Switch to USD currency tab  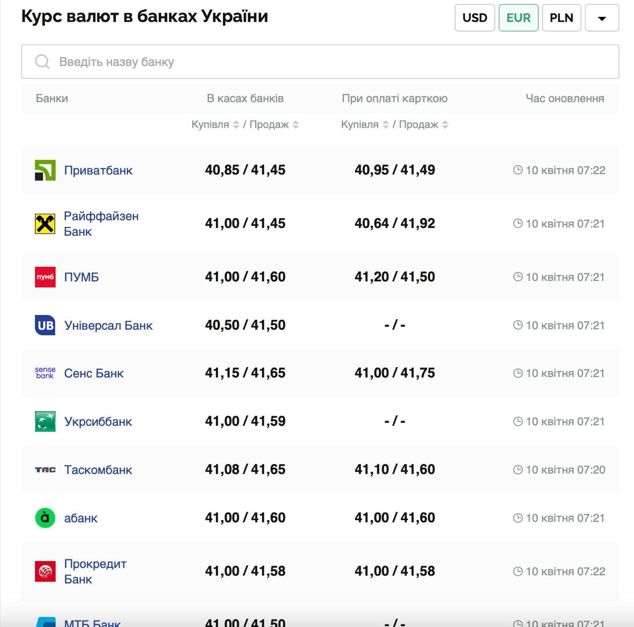point(475,18)
